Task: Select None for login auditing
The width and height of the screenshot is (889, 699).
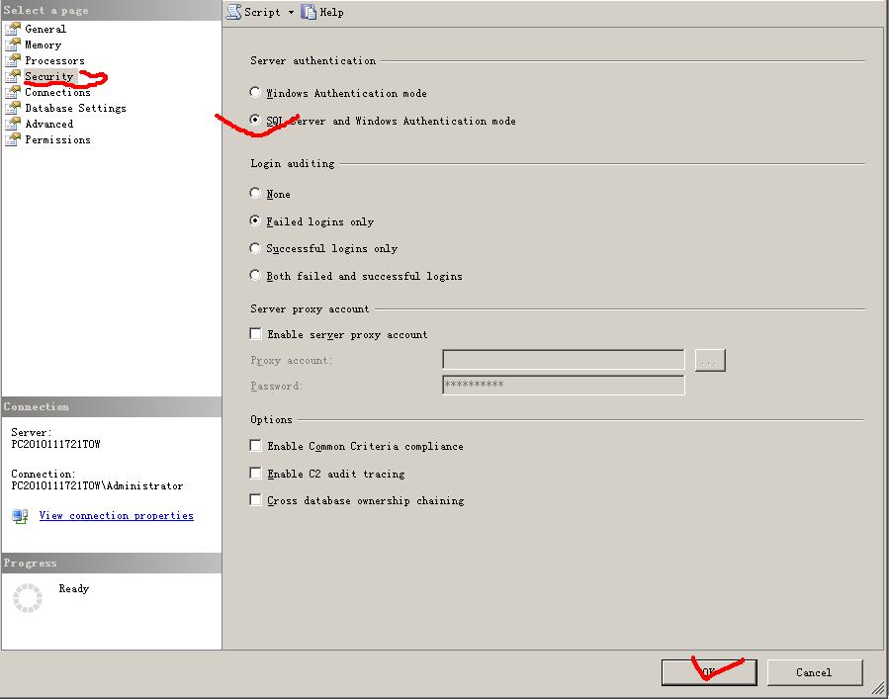Action: click(256, 194)
